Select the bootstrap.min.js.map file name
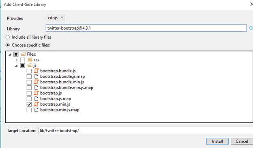The image size is (253, 148). pyautogui.click(x=60, y=110)
